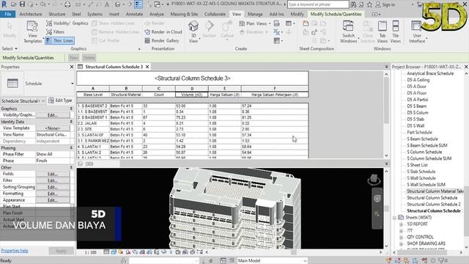Select S Wall Schedule SUM item
Image resolution: width=469 pixels, height=264 pixels.
pos(426,185)
